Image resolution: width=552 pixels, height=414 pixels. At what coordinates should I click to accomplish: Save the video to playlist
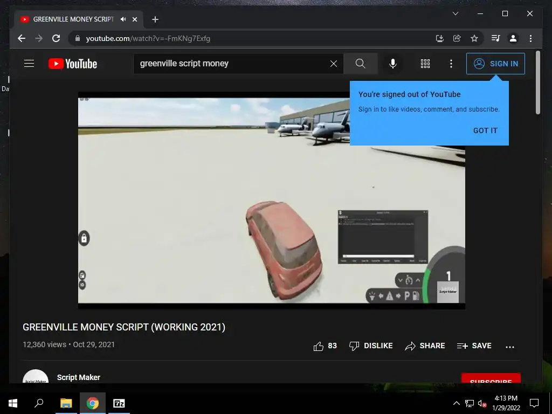click(474, 346)
